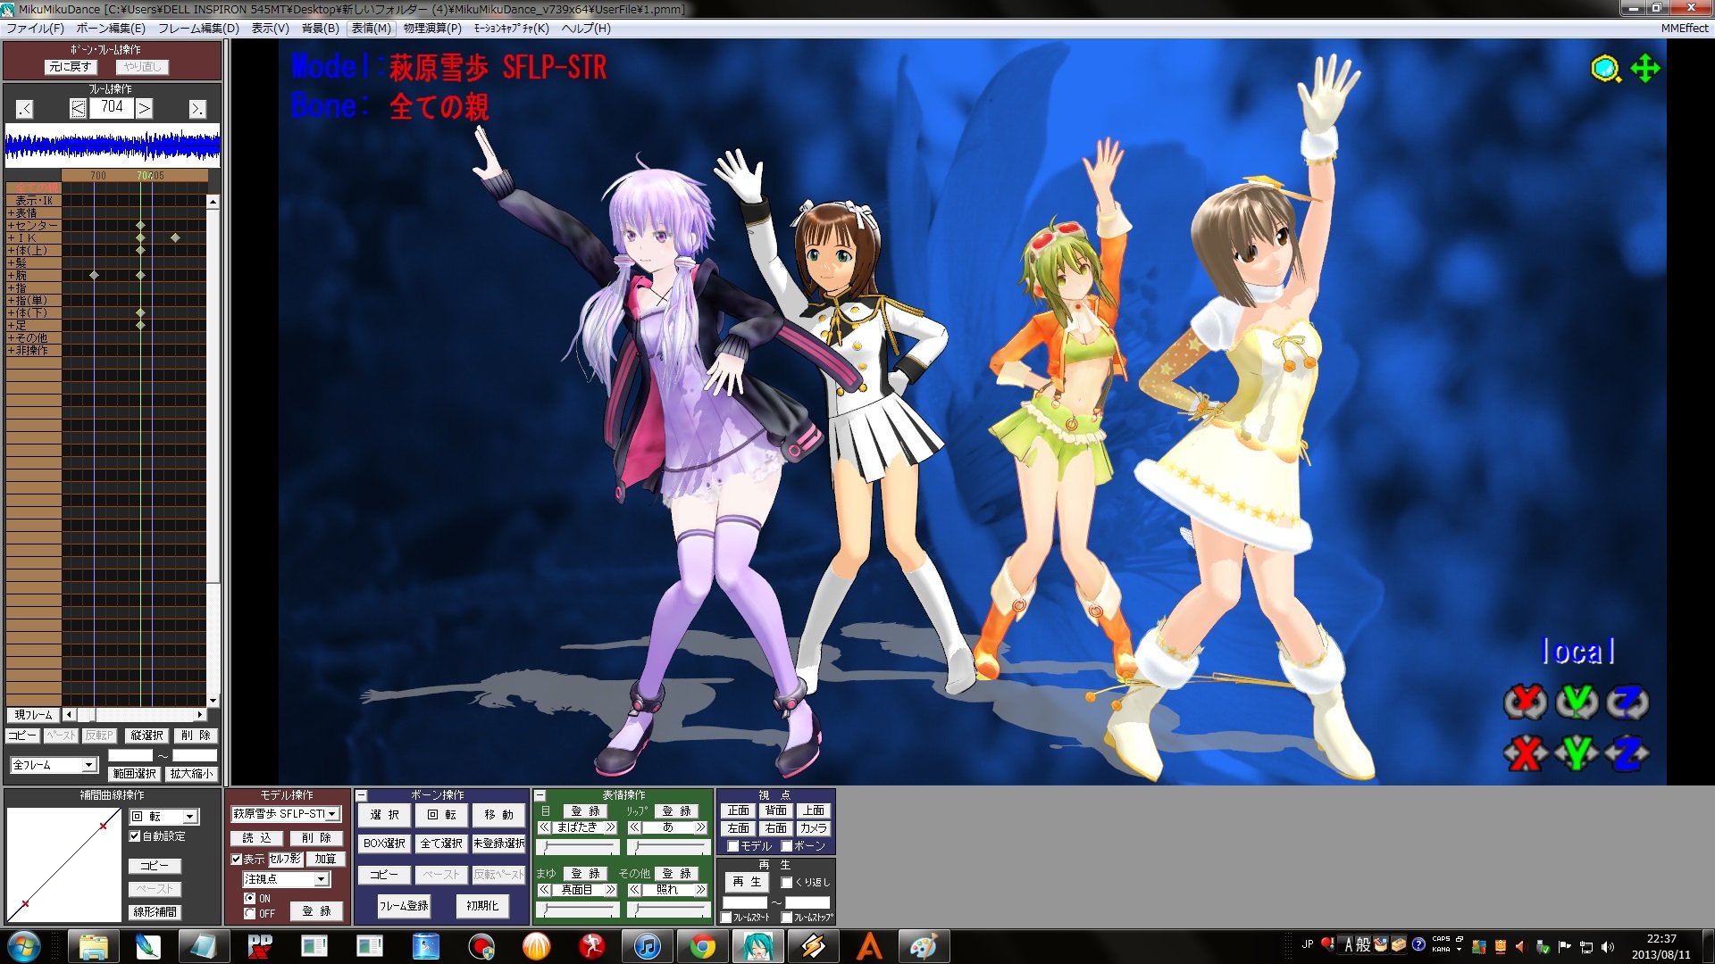Viewport: 1715px width, 964px height.
Task: Open the Windows Start menu
Action: [24, 946]
